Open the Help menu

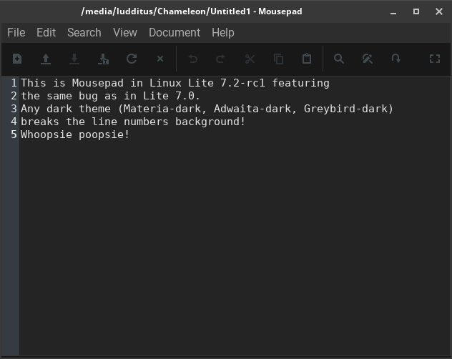tap(222, 33)
